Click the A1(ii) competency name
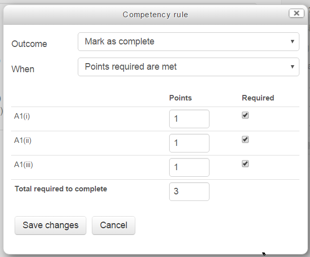Image resolution: width=310 pixels, height=257 pixels. (x=23, y=140)
